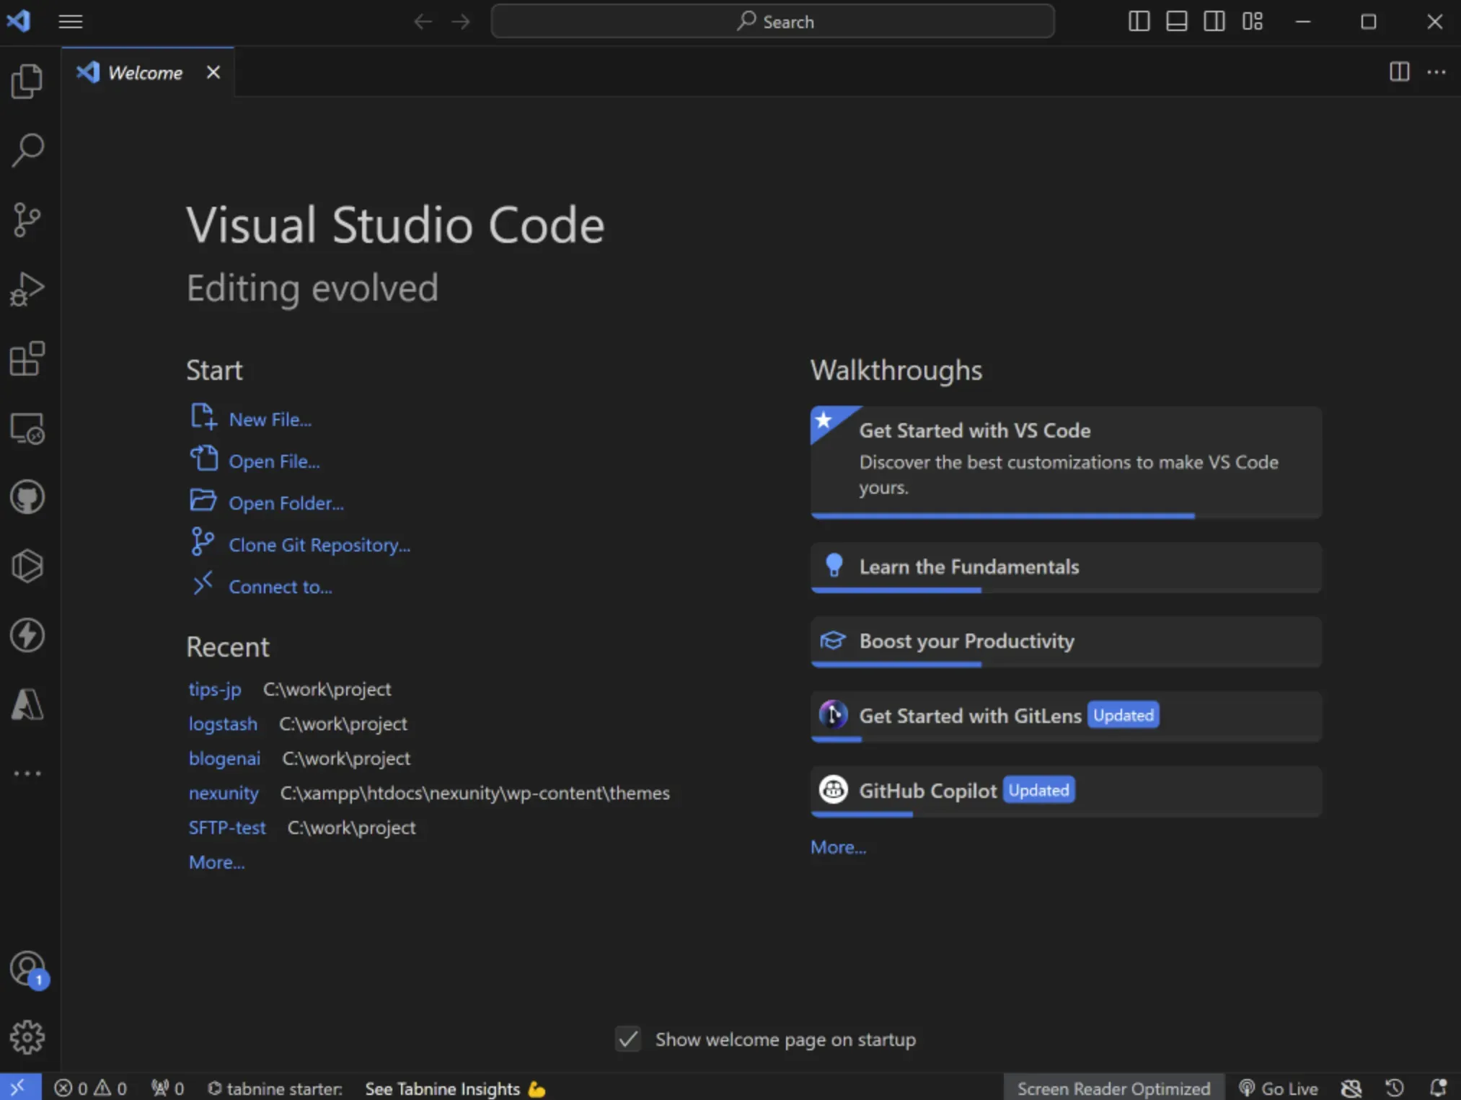Open the Customize Layout control
This screenshot has width=1461, height=1100.
pos(1253,21)
